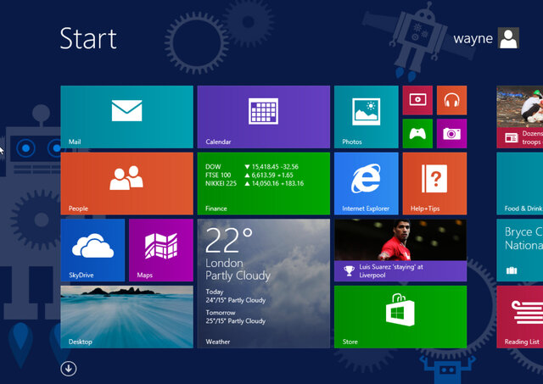Open the People tile
The image size is (543, 384).
[126, 184]
